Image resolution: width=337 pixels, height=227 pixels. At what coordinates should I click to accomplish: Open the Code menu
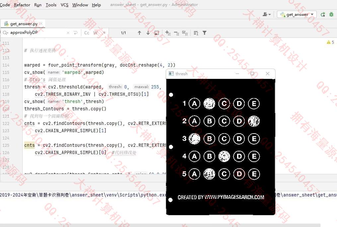pos(5,5)
